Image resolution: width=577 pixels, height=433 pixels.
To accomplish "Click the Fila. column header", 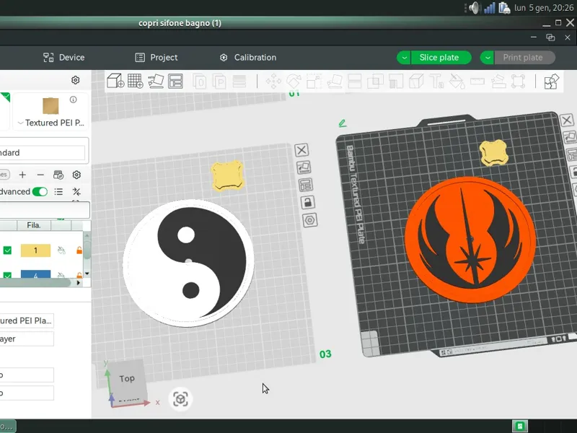I will 34,225.
